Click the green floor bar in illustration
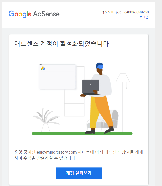 tap(82, 134)
